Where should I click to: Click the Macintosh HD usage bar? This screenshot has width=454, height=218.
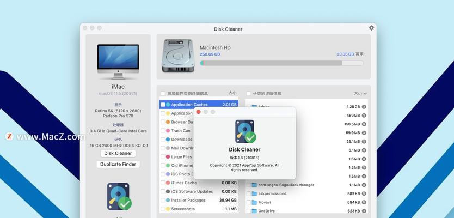281,63
